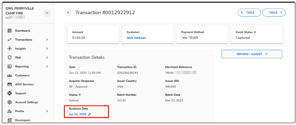296x125 pixels.
Task: Click the Jan 21, 2025 business date
Action: click(x=78, y=114)
